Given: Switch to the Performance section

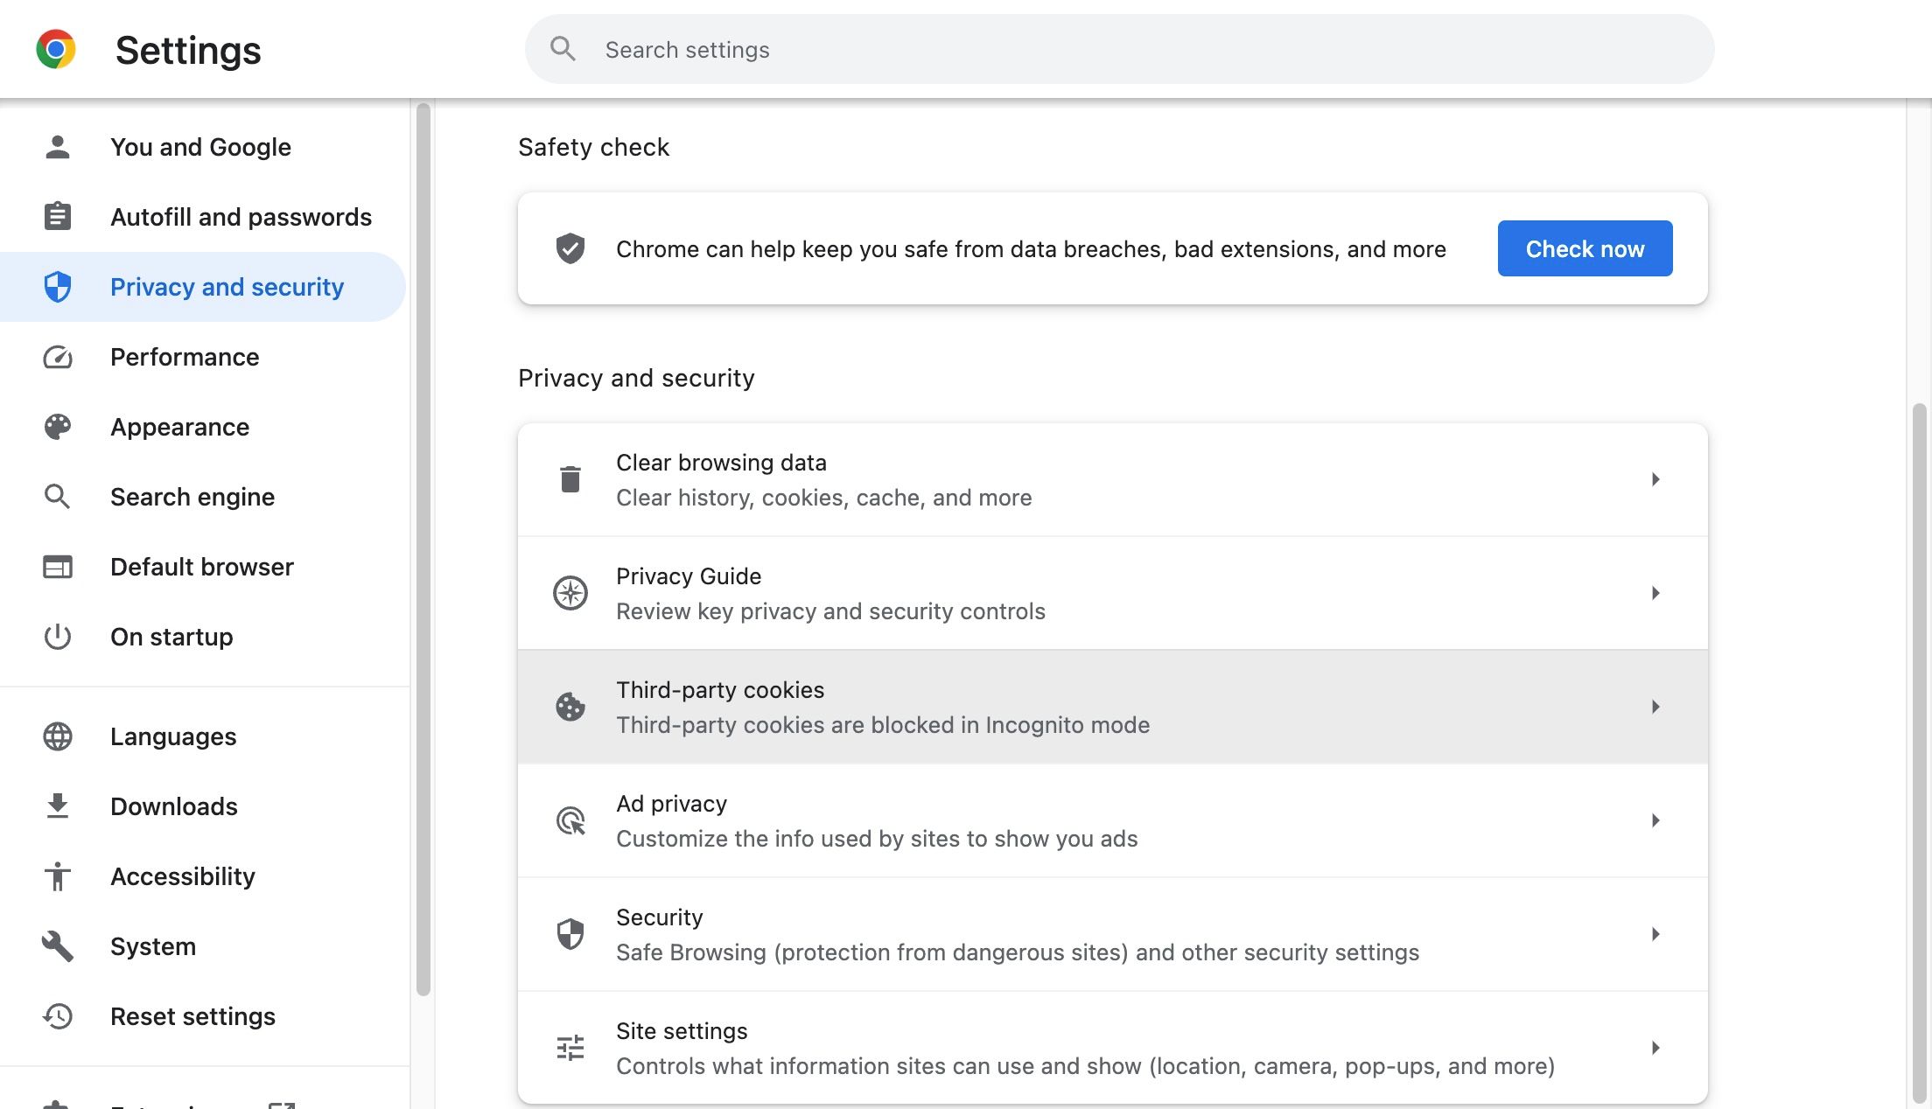Looking at the screenshot, I should (x=184, y=357).
